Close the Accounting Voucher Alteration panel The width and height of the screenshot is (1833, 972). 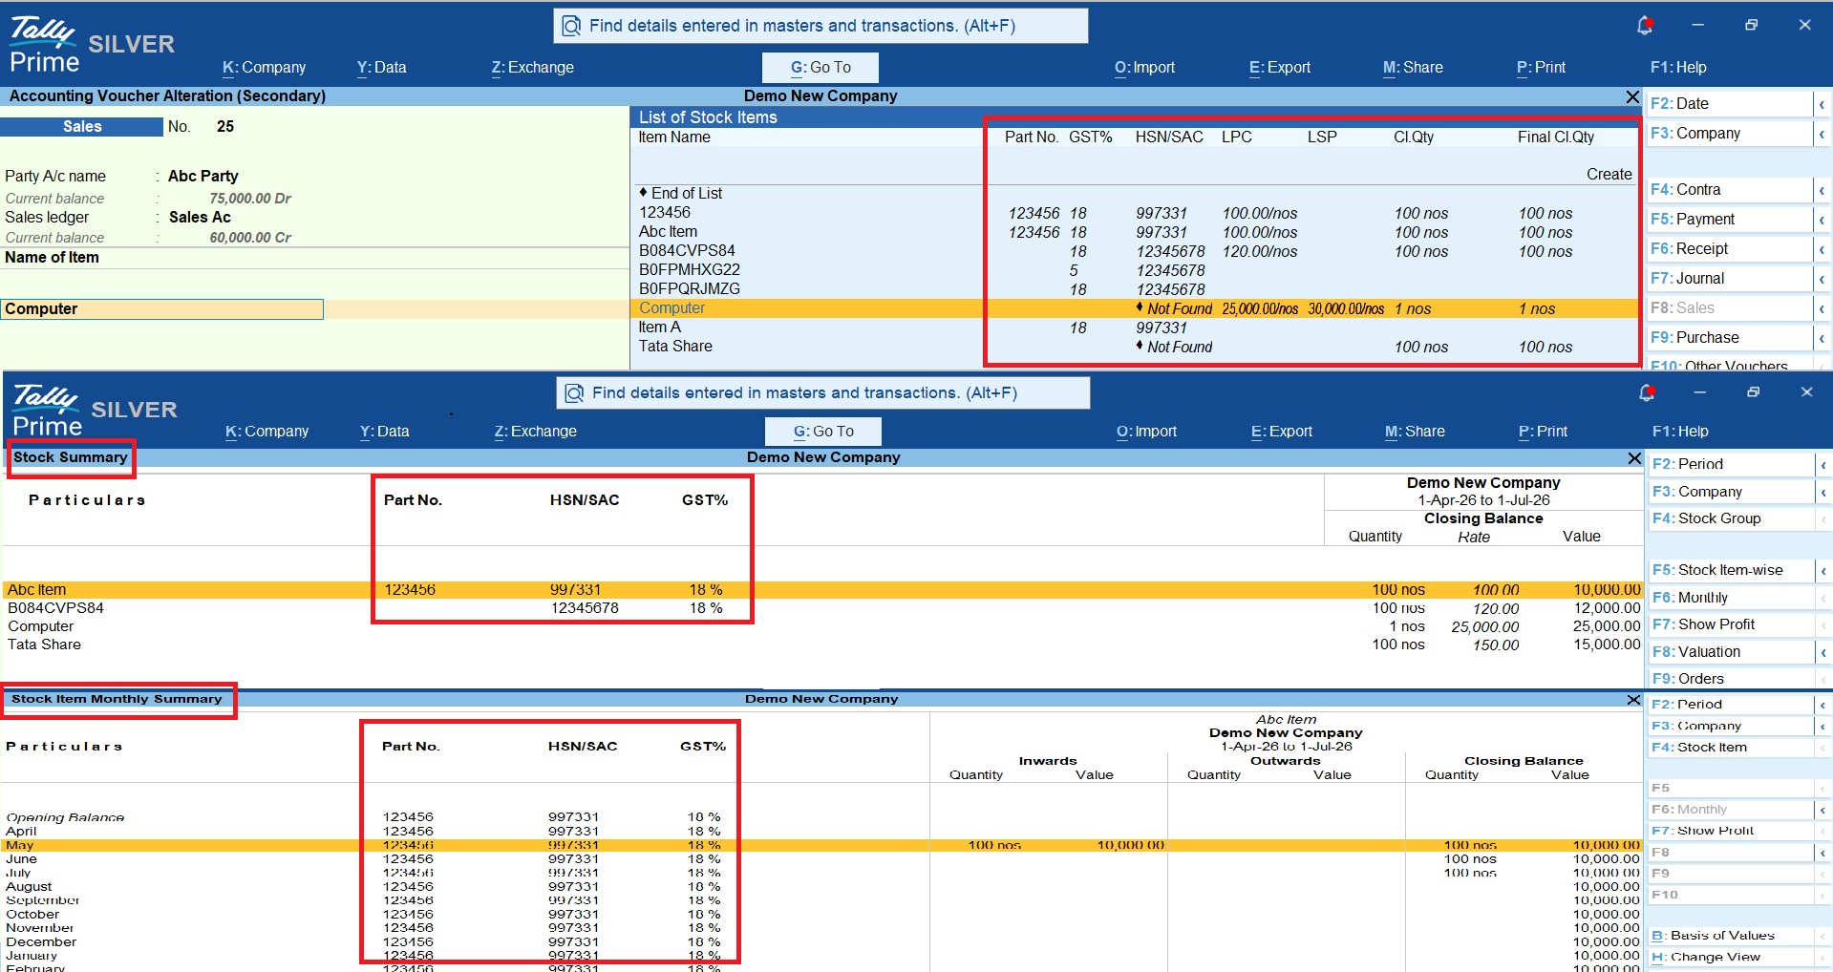(1632, 96)
